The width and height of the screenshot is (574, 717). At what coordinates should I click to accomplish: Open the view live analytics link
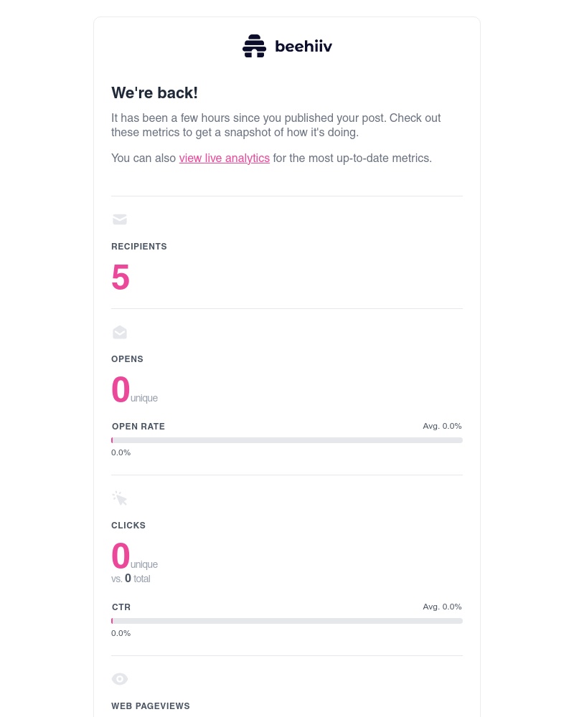[x=224, y=158]
